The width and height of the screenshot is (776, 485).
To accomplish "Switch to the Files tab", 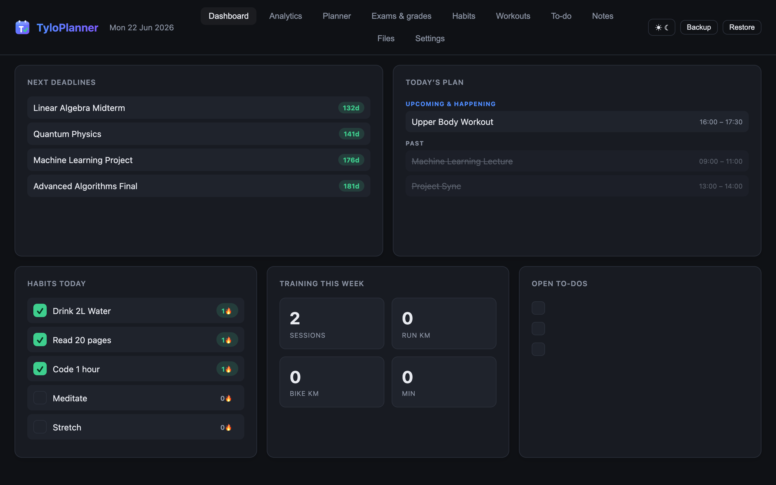I will pos(386,38).
